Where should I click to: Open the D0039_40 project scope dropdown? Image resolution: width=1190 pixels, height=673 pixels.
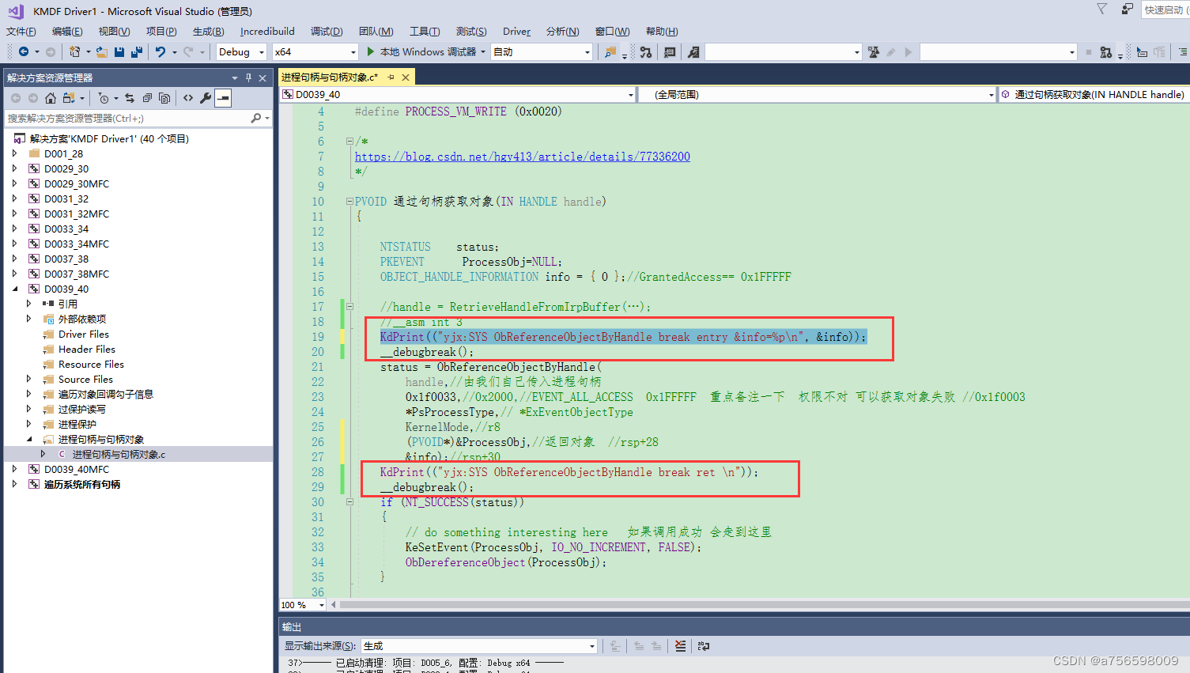(458, 94)
